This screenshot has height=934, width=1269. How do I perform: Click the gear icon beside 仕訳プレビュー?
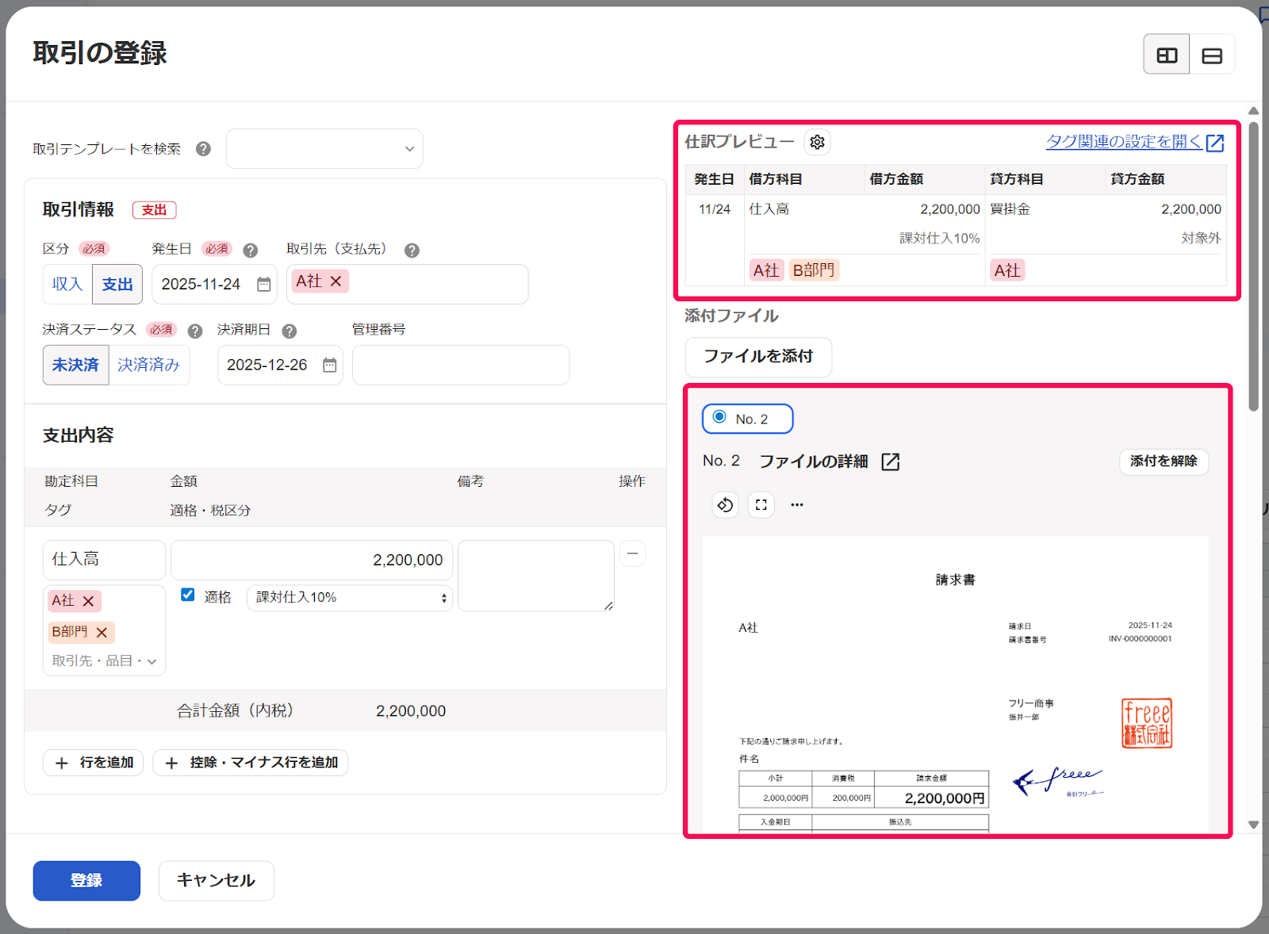pos(818,142)
